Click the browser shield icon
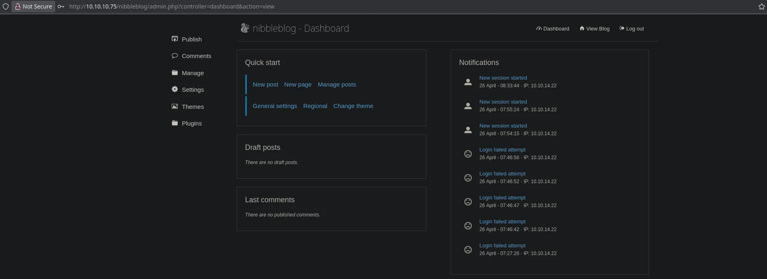The image size is (767, 279). pyautogui.click(x=6, y=6)
